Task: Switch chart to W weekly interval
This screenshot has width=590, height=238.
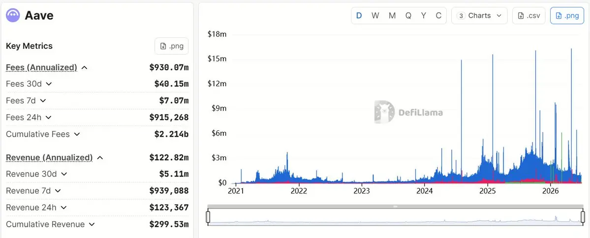Action: click(375, 16)
